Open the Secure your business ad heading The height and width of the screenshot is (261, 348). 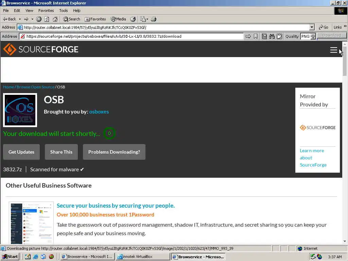pos(116,206)
